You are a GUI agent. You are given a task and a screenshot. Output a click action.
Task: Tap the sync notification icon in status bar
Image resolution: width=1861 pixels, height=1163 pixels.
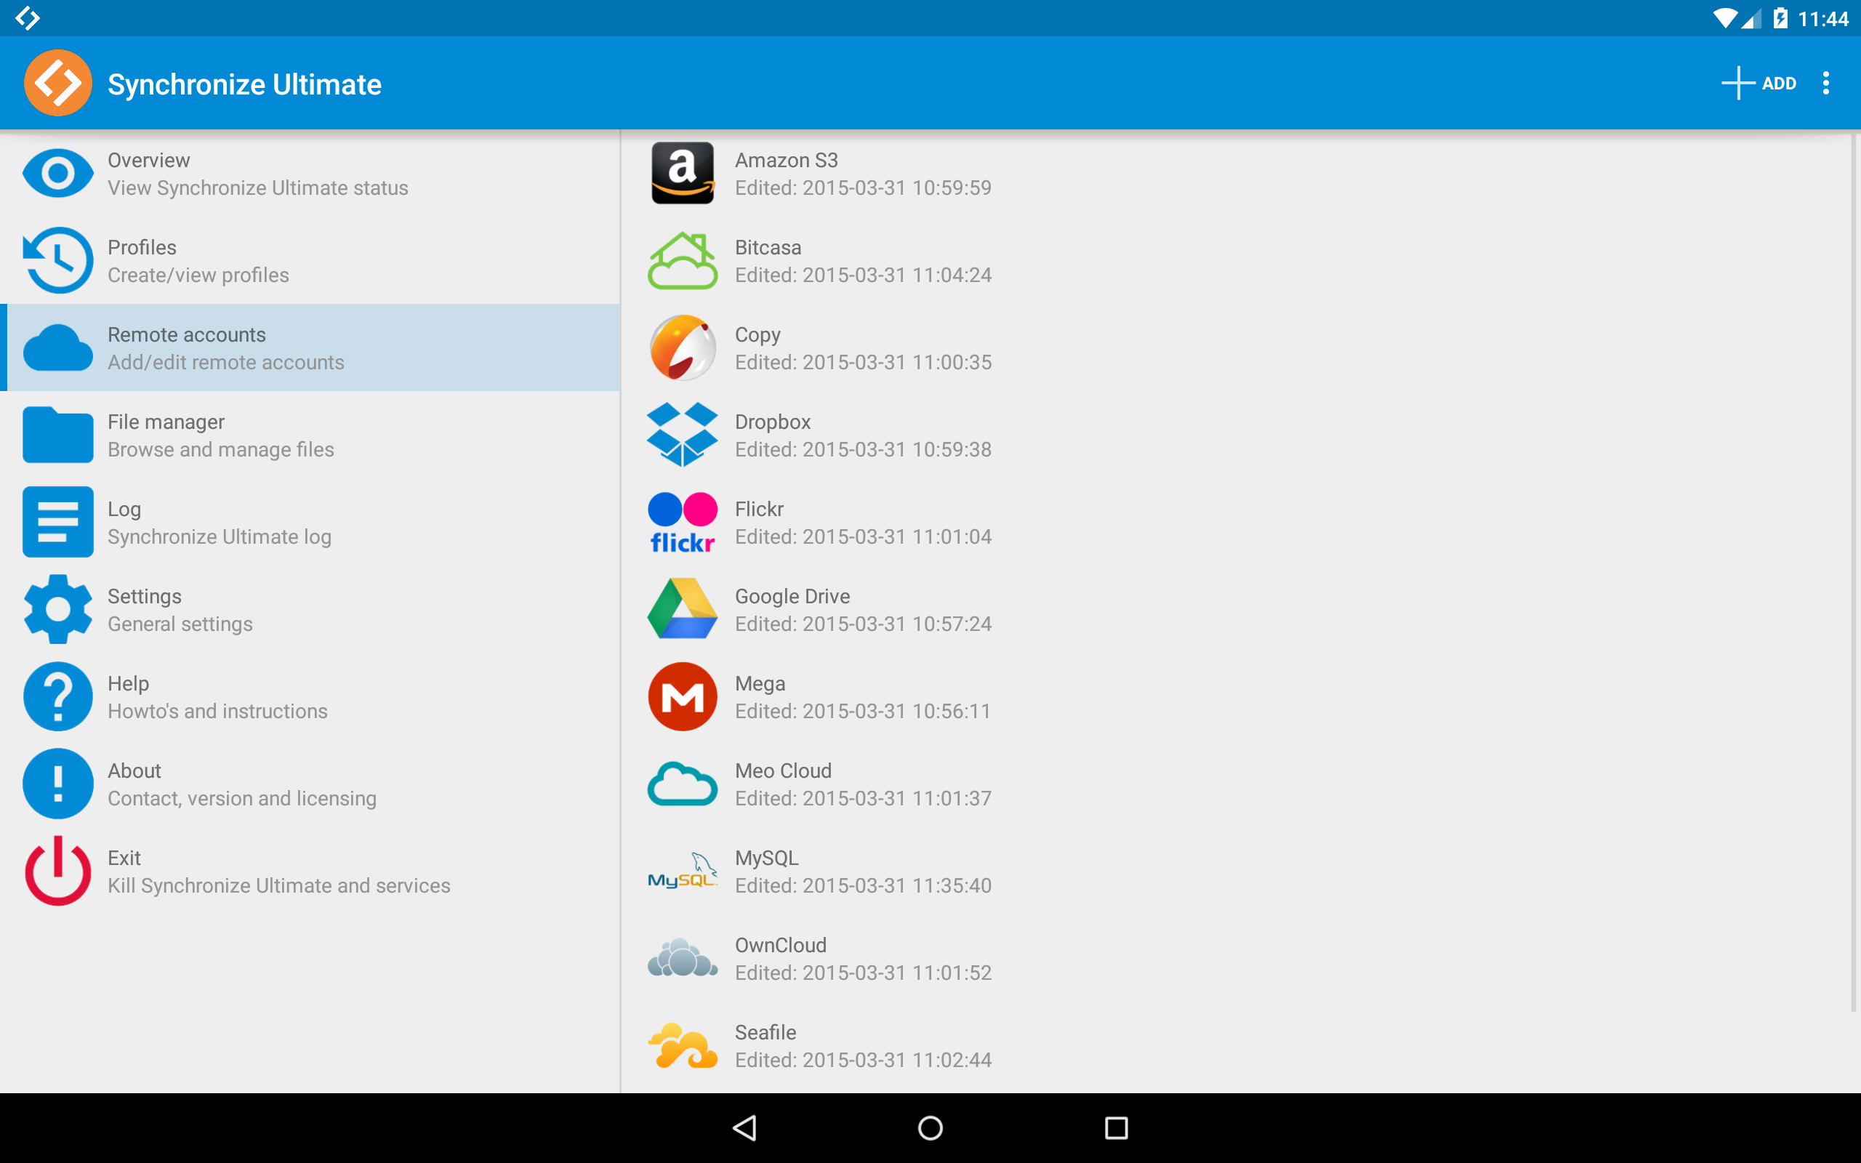pos(28,17)
